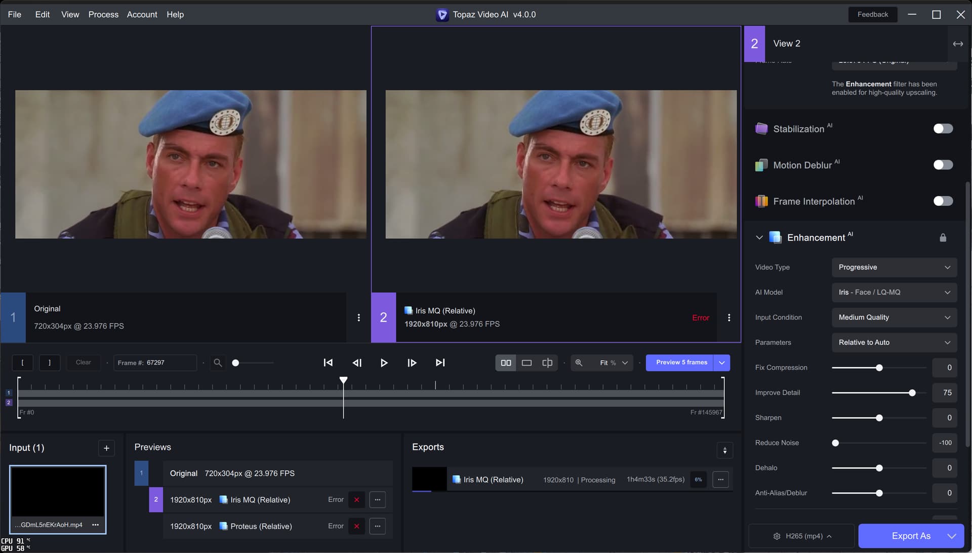Open the H265 export settings gear
Viewport: 972px width, 553px height.
point(777,536)
